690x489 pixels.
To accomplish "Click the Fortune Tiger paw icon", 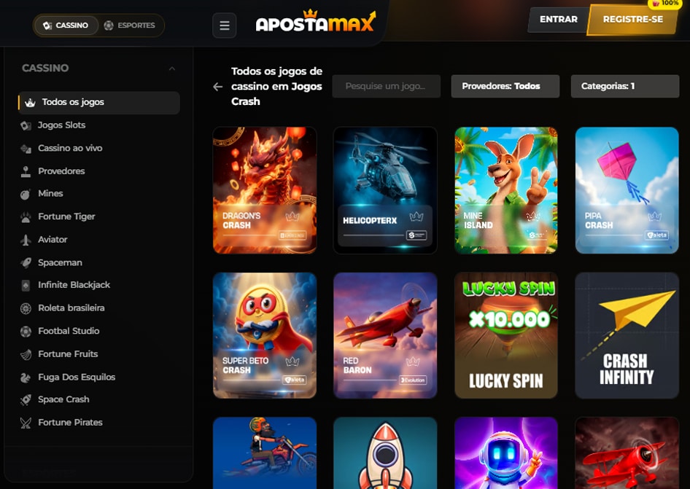I will (x=26, y=217).
